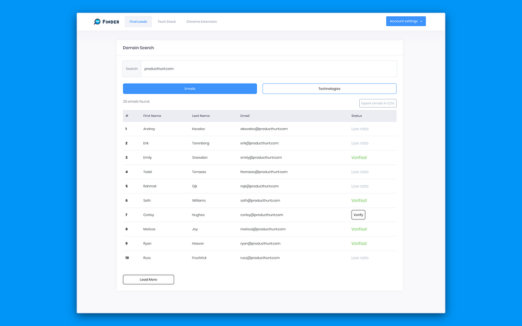
Task: Verify Corley Hughes email
Action: point(358,215)
